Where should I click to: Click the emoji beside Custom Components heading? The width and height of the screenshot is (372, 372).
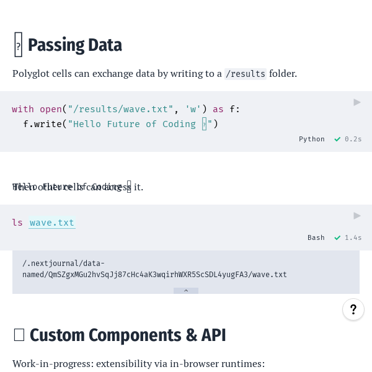click(19, 335)
